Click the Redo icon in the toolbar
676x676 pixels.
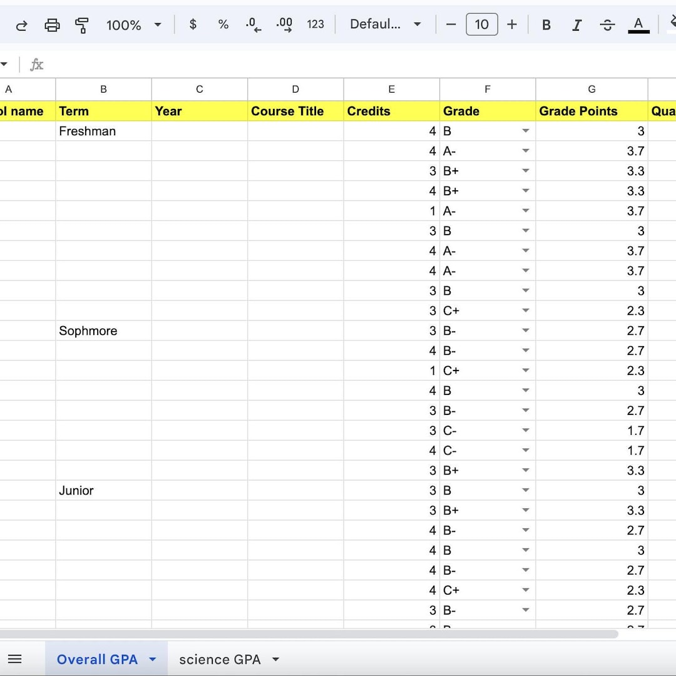(21, 25)
